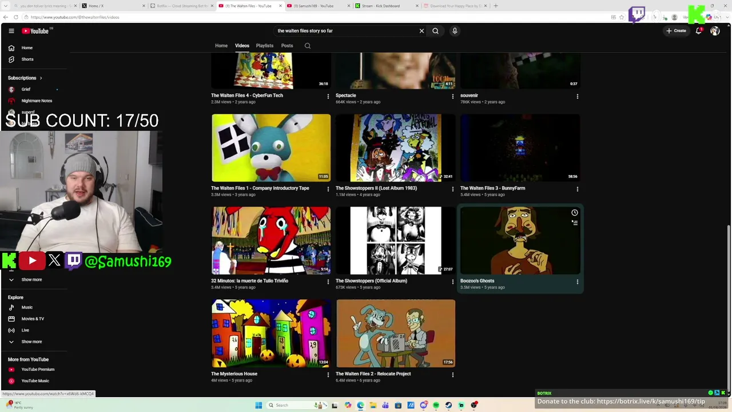Screen dimensions: 732x412
Task: Reload the page with browser refresh
Action: click(15, 17)
